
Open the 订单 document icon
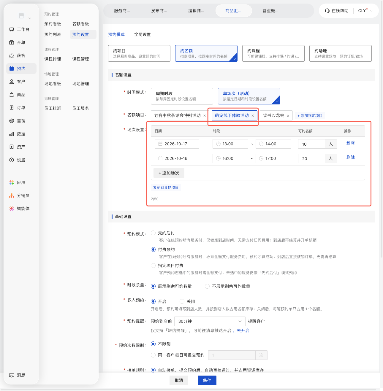tap(12, 108)
